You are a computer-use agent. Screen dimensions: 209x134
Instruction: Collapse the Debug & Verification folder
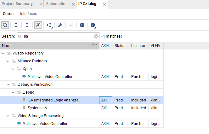point(8,85)
